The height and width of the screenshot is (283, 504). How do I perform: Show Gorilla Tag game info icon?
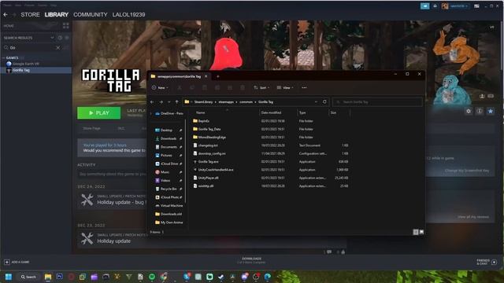coord(480,111)
